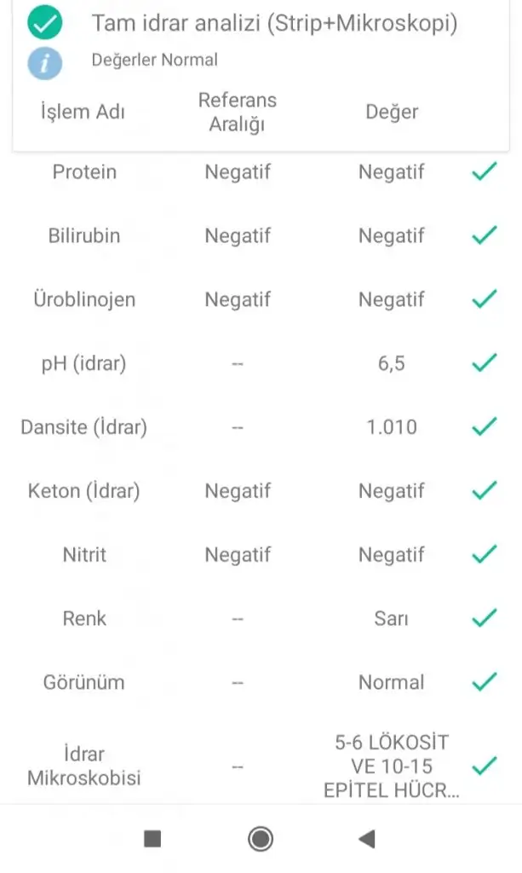Tap the Keton (İdrar) row checkmark

(484, 491)
